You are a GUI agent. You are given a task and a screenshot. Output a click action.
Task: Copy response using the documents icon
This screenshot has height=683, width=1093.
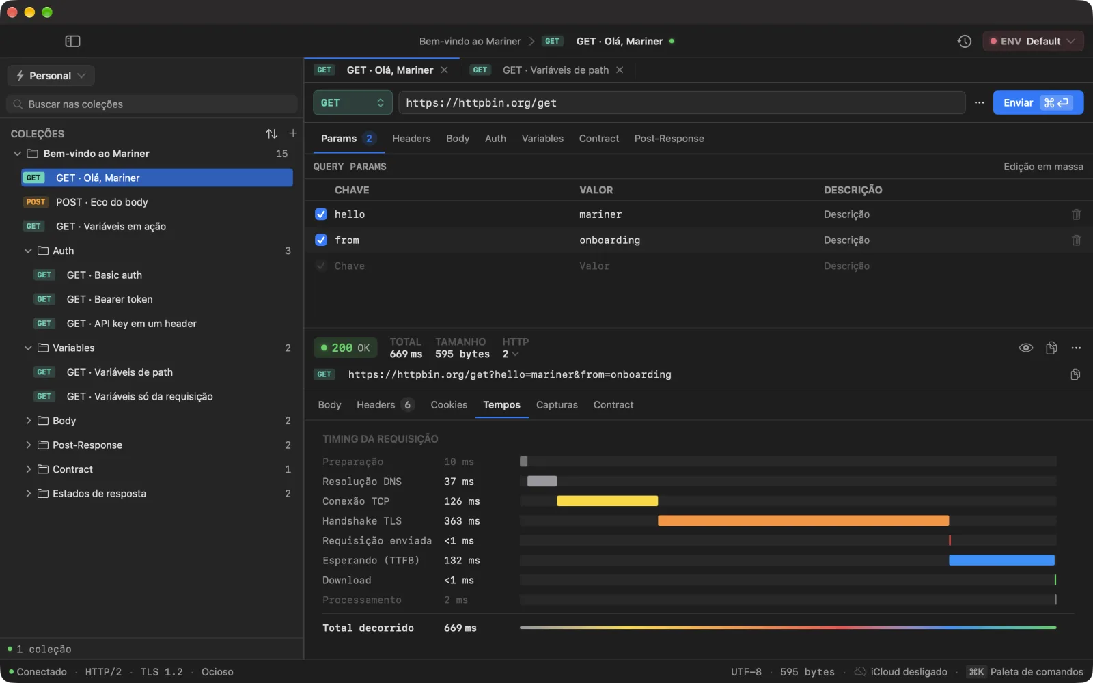click(x=1051, y=348)
